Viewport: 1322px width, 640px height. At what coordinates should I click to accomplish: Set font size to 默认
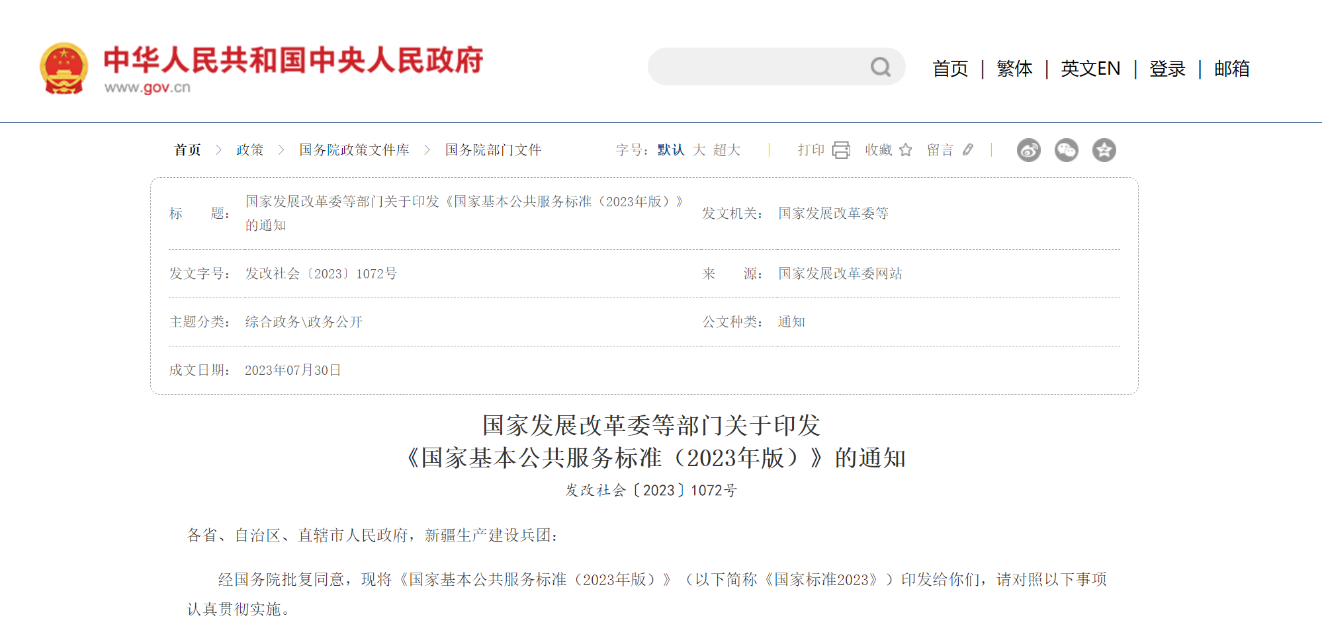pos(670,150)
